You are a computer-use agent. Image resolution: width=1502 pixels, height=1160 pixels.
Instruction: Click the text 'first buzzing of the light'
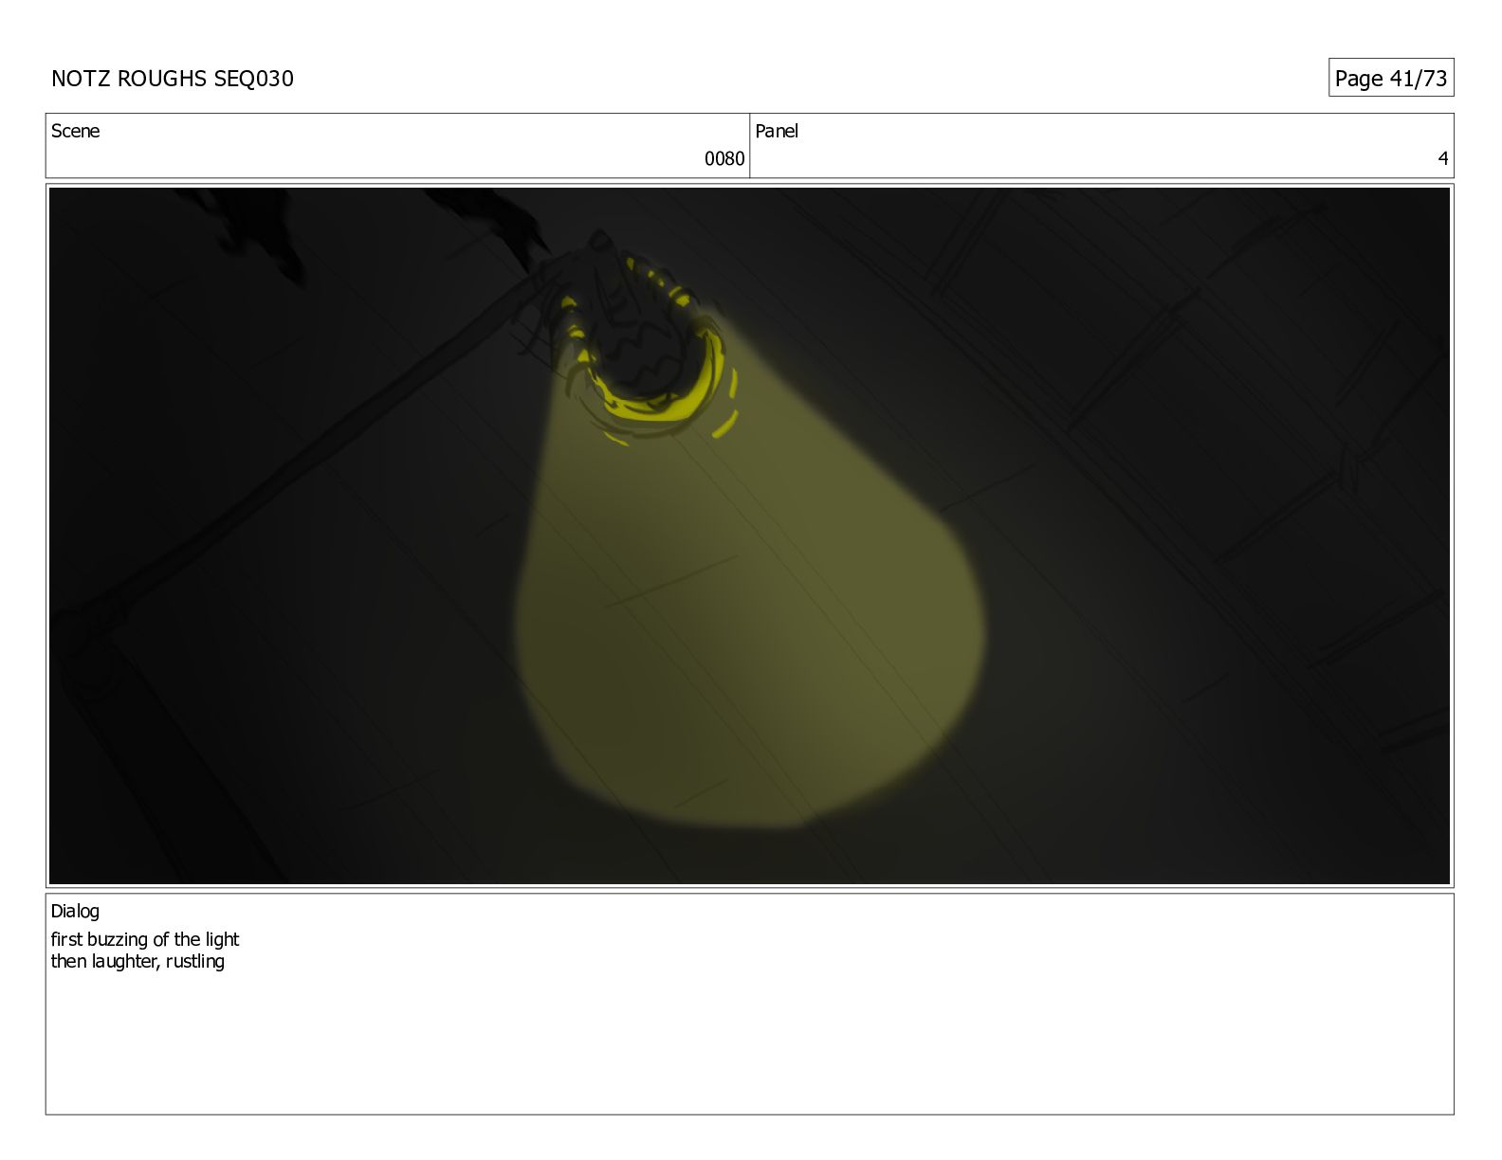[x=145, y=939]
